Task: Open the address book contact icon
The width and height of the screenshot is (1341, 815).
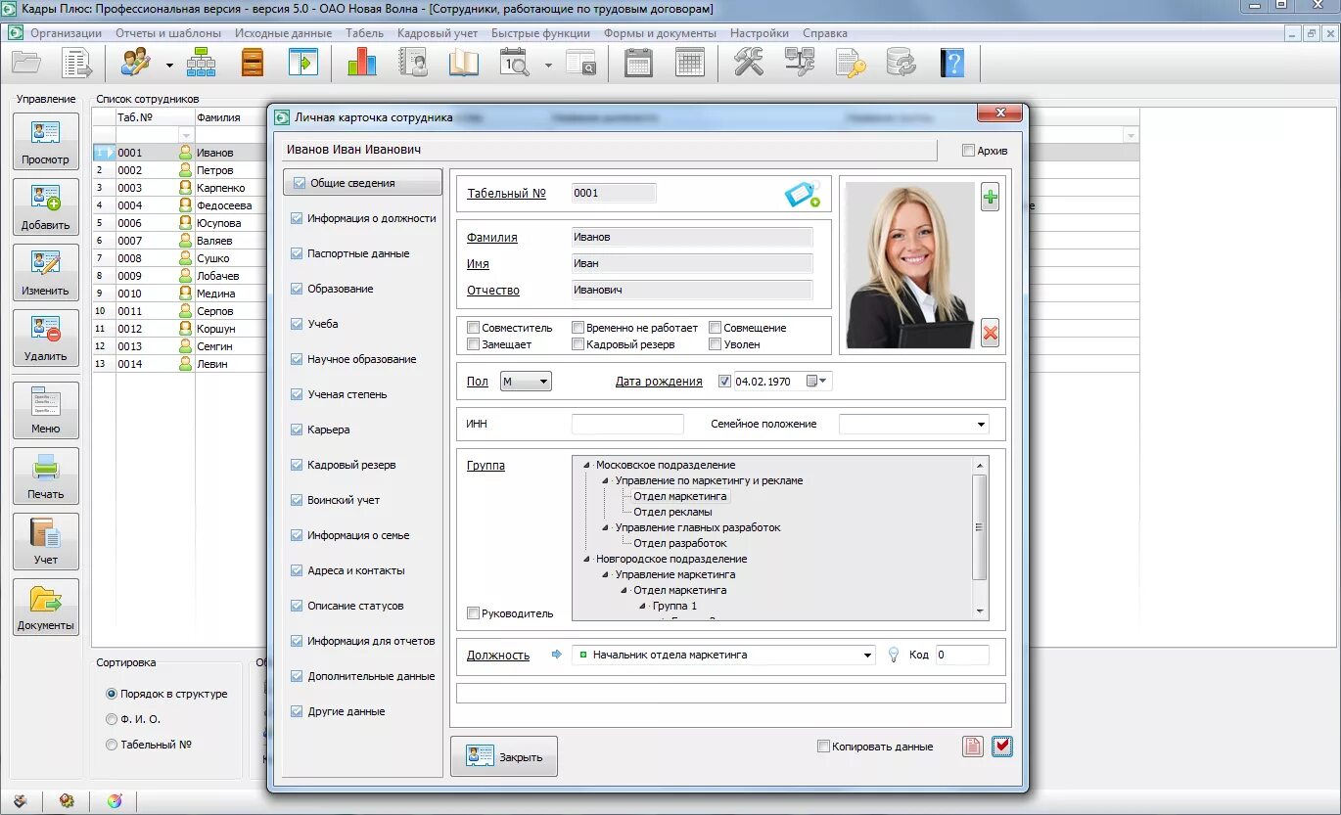Action: (x=413, y=63)
